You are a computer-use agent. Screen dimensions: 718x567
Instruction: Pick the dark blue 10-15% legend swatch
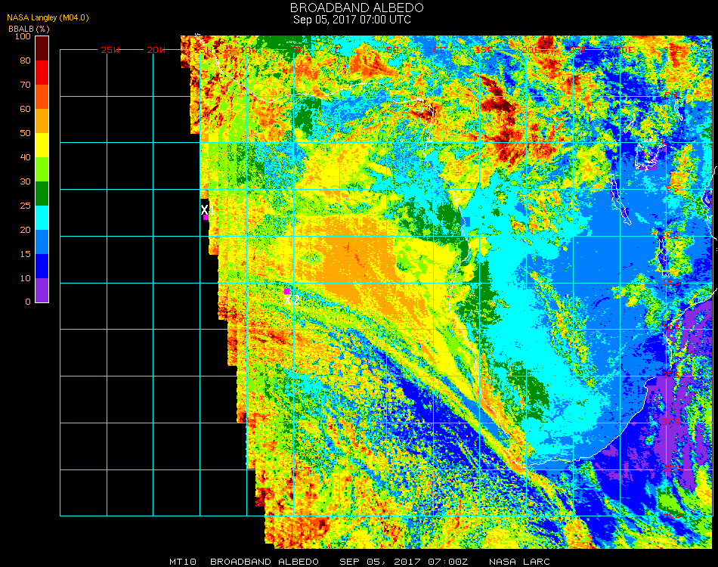42,266
